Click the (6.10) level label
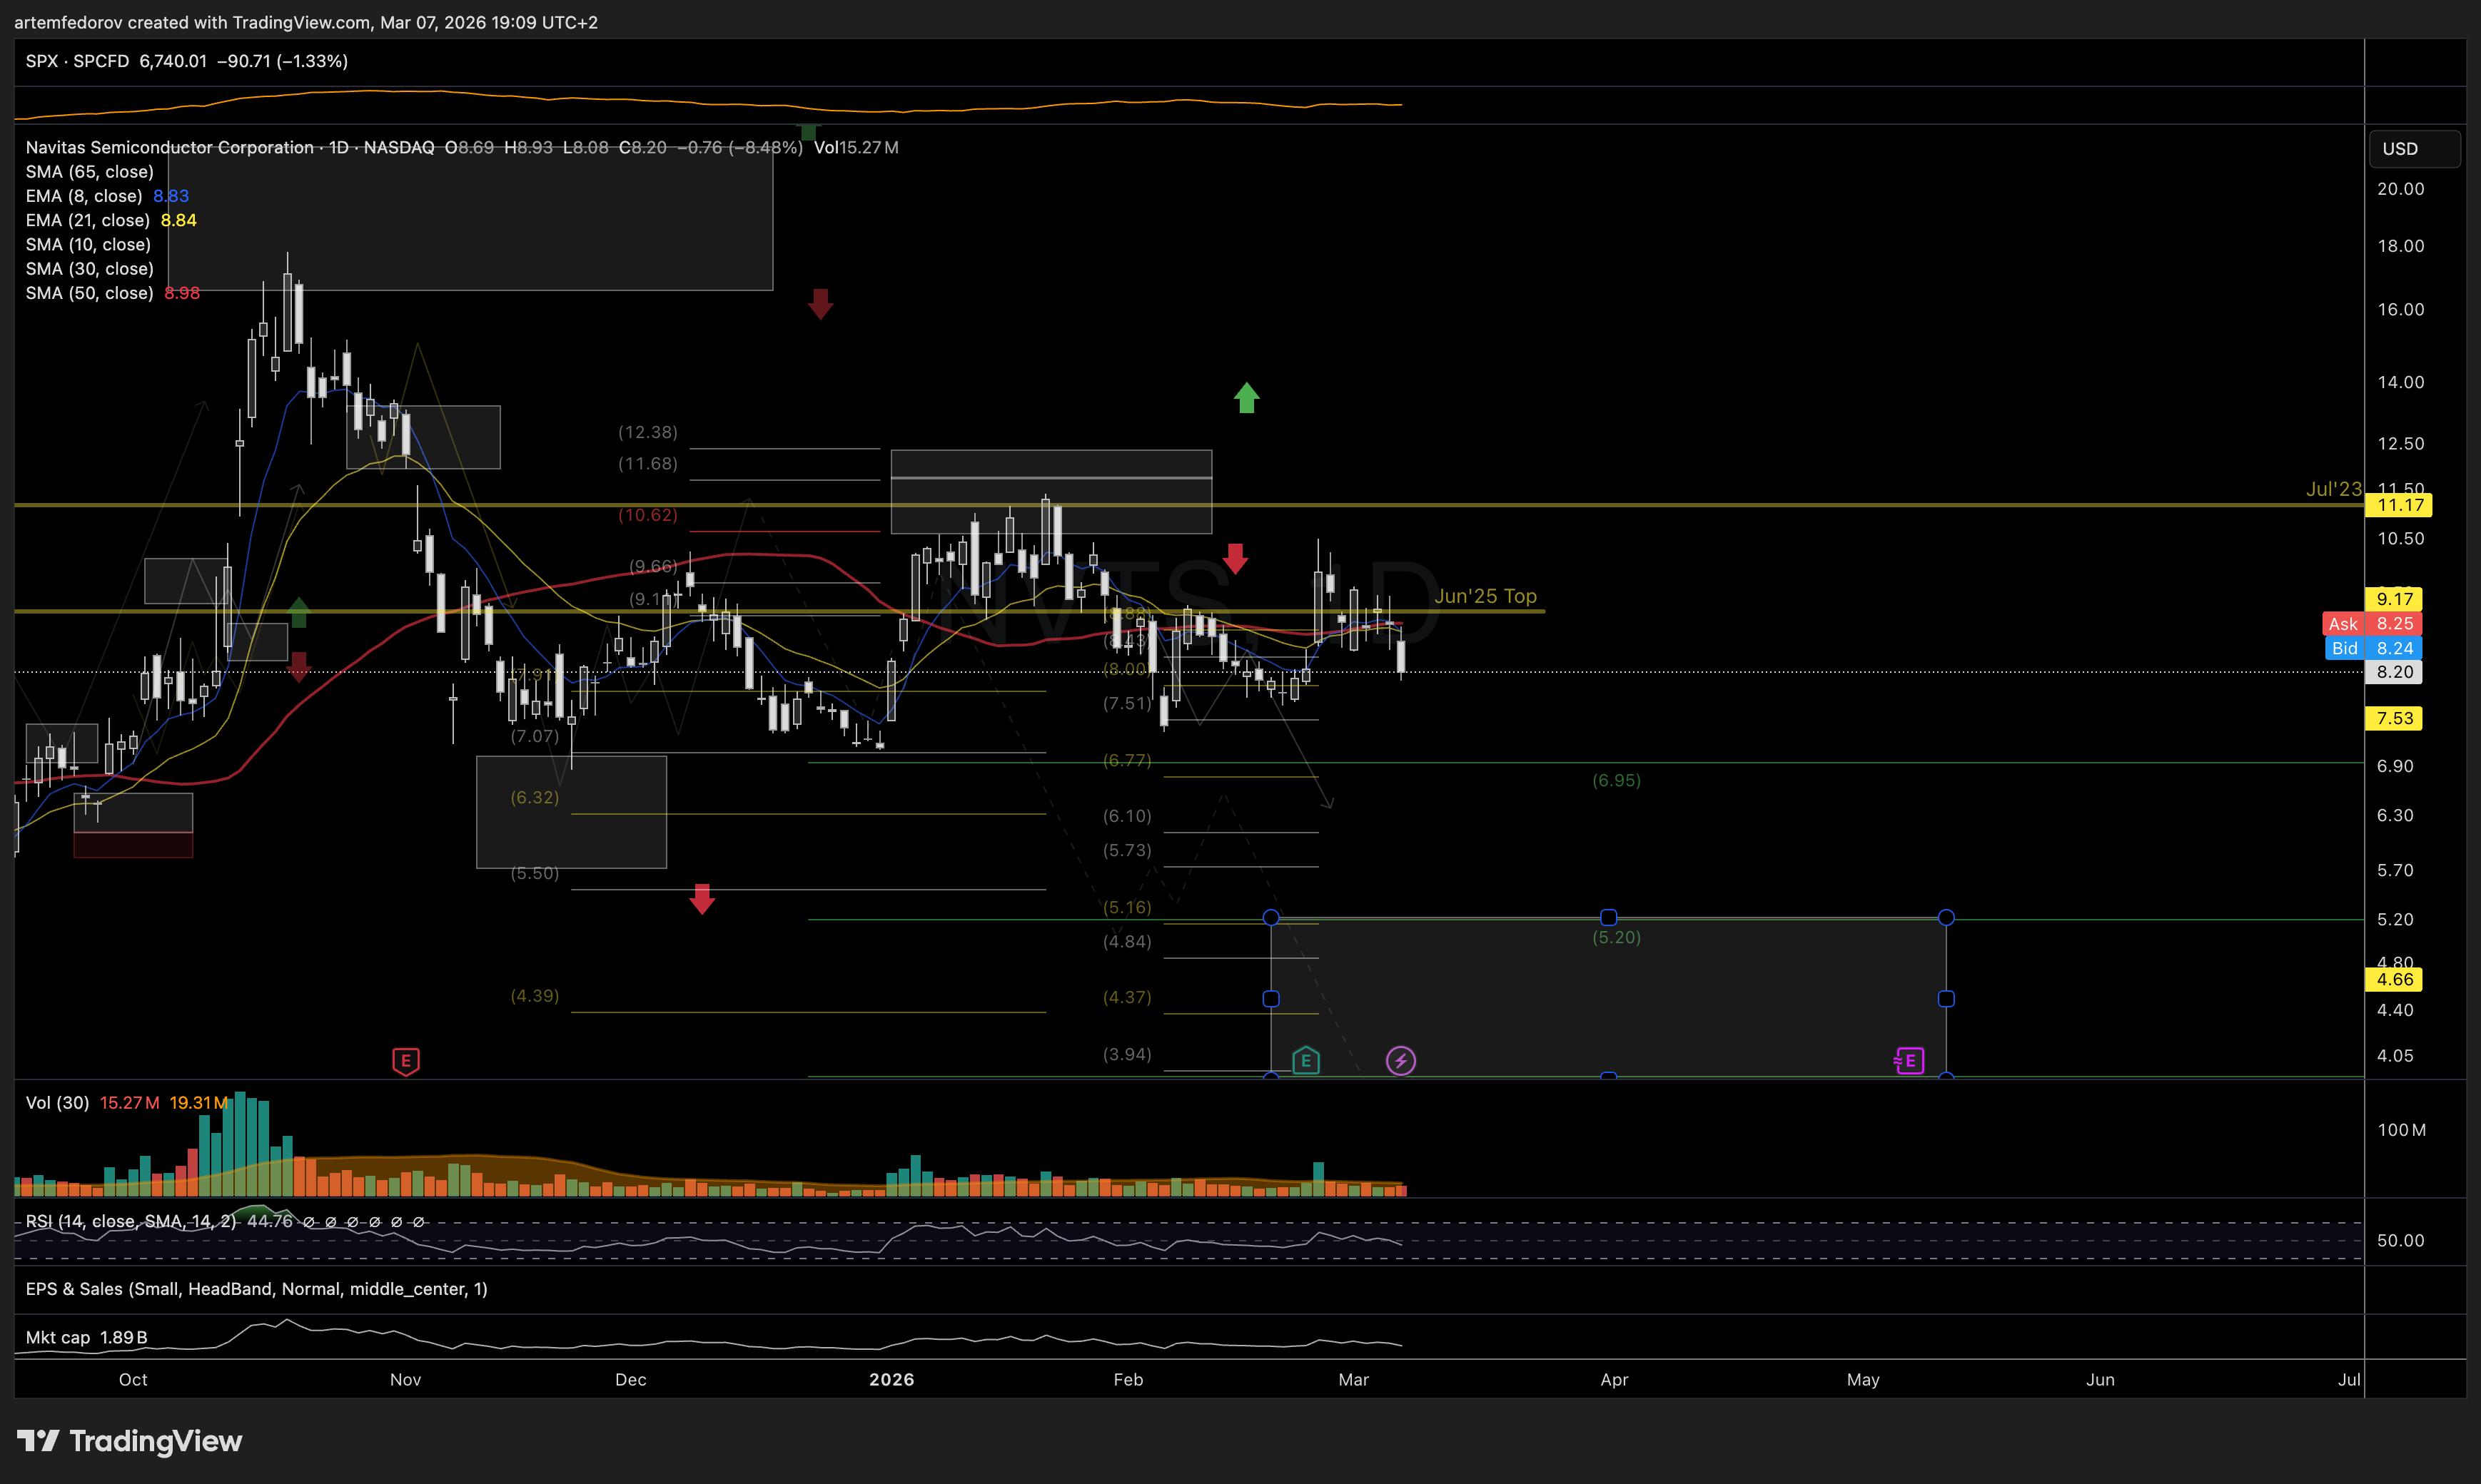 (1128, 816)
